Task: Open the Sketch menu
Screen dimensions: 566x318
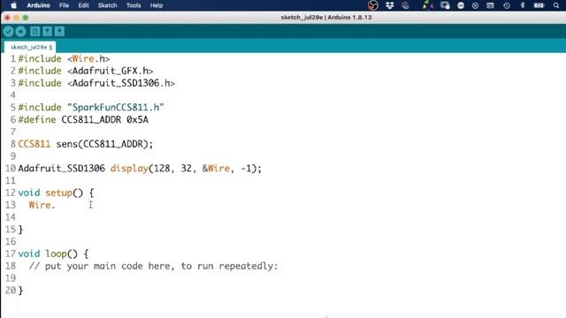Action: pos(108,5)
